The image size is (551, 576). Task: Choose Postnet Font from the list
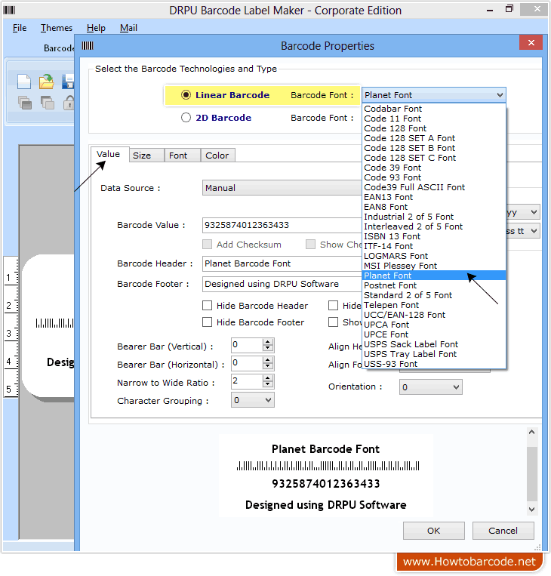434,285
